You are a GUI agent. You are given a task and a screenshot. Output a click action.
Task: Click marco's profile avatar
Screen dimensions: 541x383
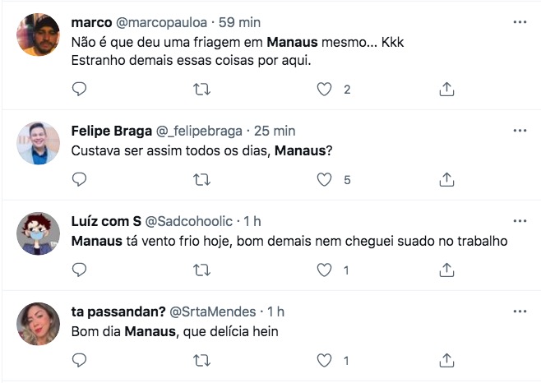click(x=39, y=35)
